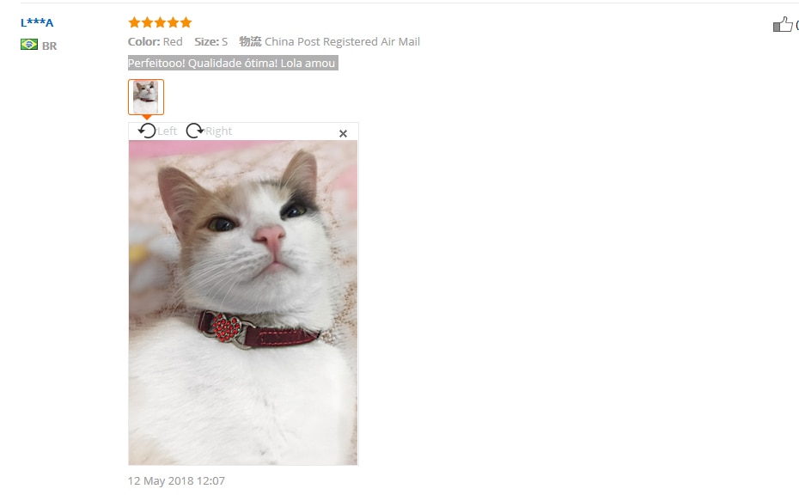799x495 pixels.
Task: Click the "Color: Red" attribute
Action: click(155, 42)
